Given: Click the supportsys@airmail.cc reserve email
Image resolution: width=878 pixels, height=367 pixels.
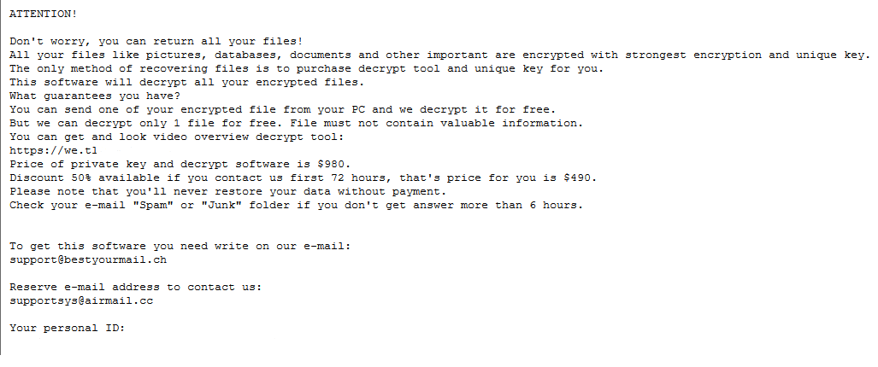Looking at the screenshot, I should pyautogui.click(x=82, y=300).
